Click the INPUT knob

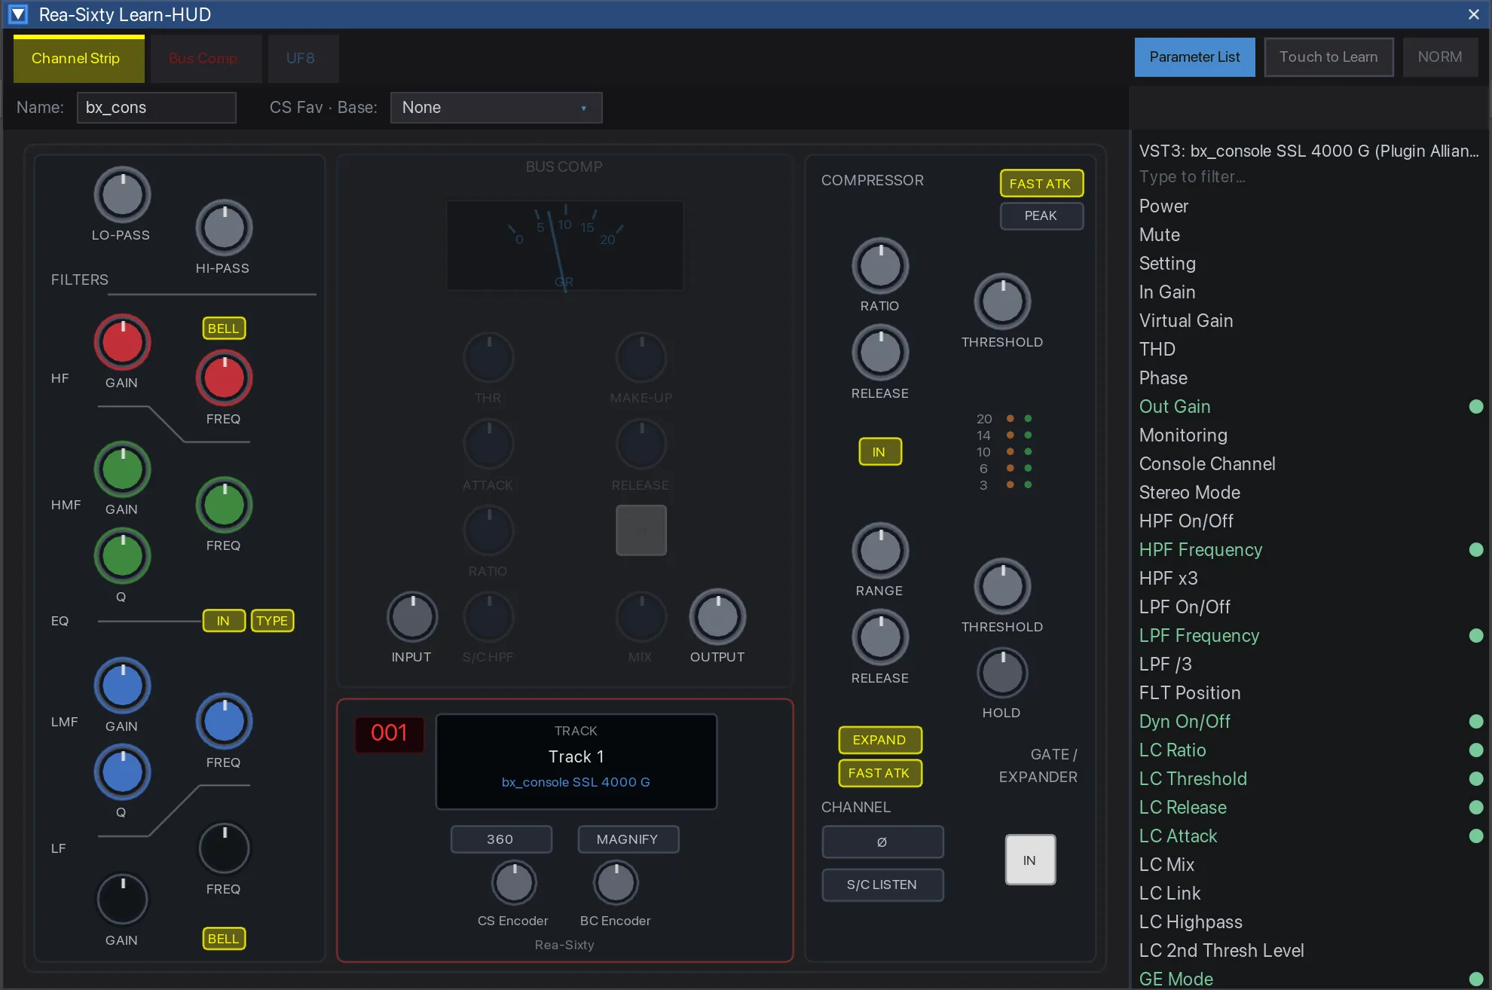coord(412,617)
